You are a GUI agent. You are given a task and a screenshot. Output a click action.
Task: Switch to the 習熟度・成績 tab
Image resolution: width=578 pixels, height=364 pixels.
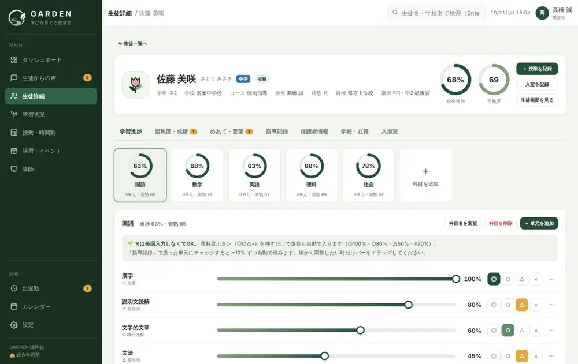(176, 132)
